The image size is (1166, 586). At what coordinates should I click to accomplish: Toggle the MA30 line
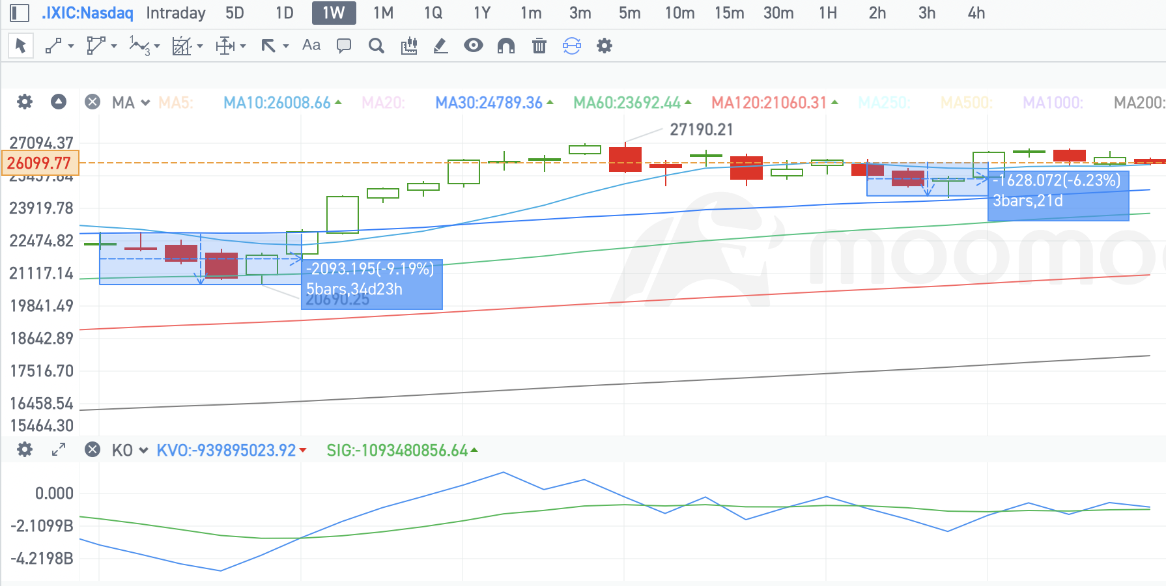click(x=494, y=103)
